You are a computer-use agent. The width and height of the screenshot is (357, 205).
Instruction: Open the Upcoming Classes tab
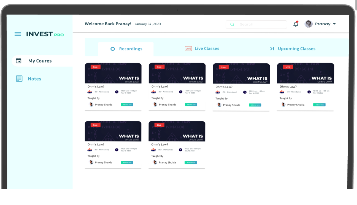pos(296,49)
